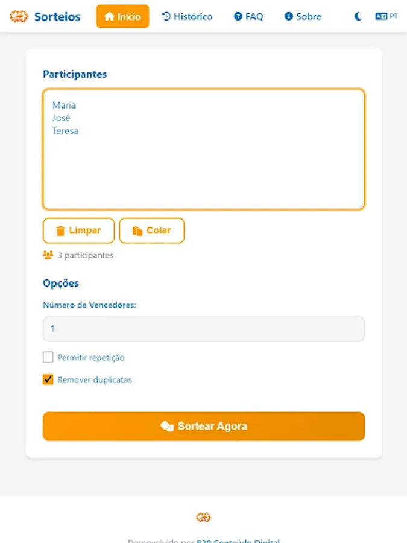The image size is (407, 543).
Task: Click the participants counter icon
Action: coord(48,255)
